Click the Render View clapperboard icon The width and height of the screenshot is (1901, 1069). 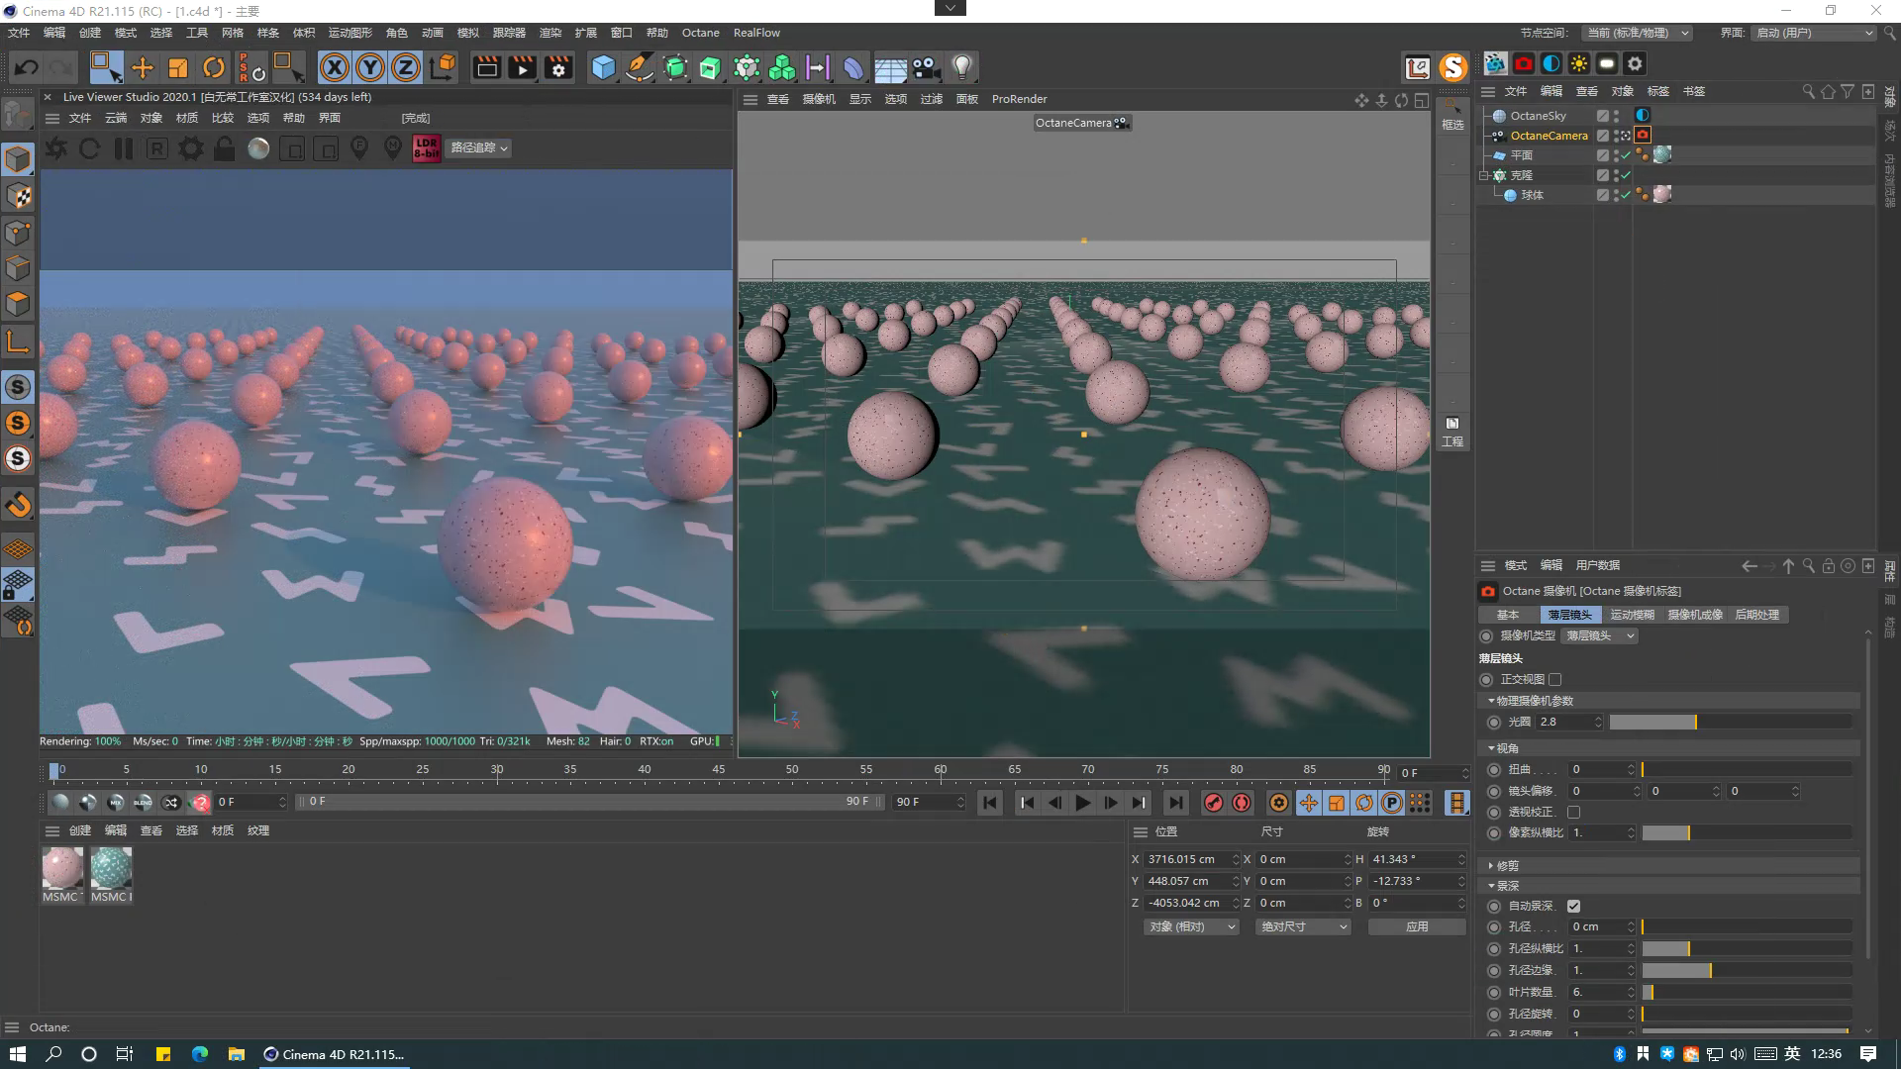[486, 67]
